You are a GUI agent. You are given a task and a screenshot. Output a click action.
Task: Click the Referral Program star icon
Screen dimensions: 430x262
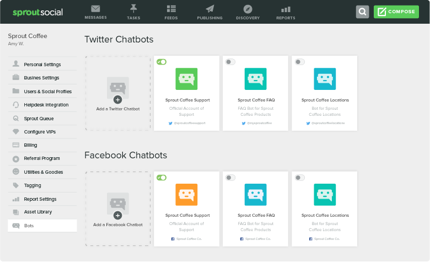click(x=16, y=158)
